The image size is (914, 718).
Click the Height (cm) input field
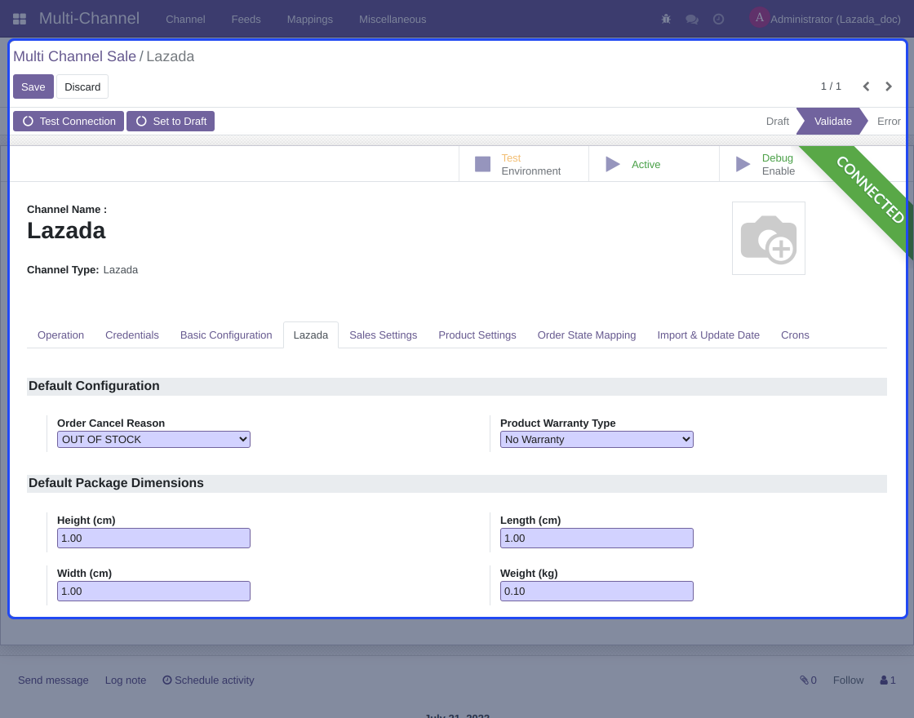coord(153,538)
